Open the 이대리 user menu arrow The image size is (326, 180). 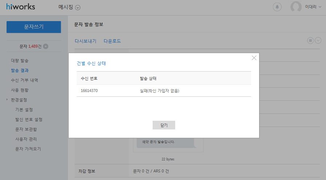320,7
